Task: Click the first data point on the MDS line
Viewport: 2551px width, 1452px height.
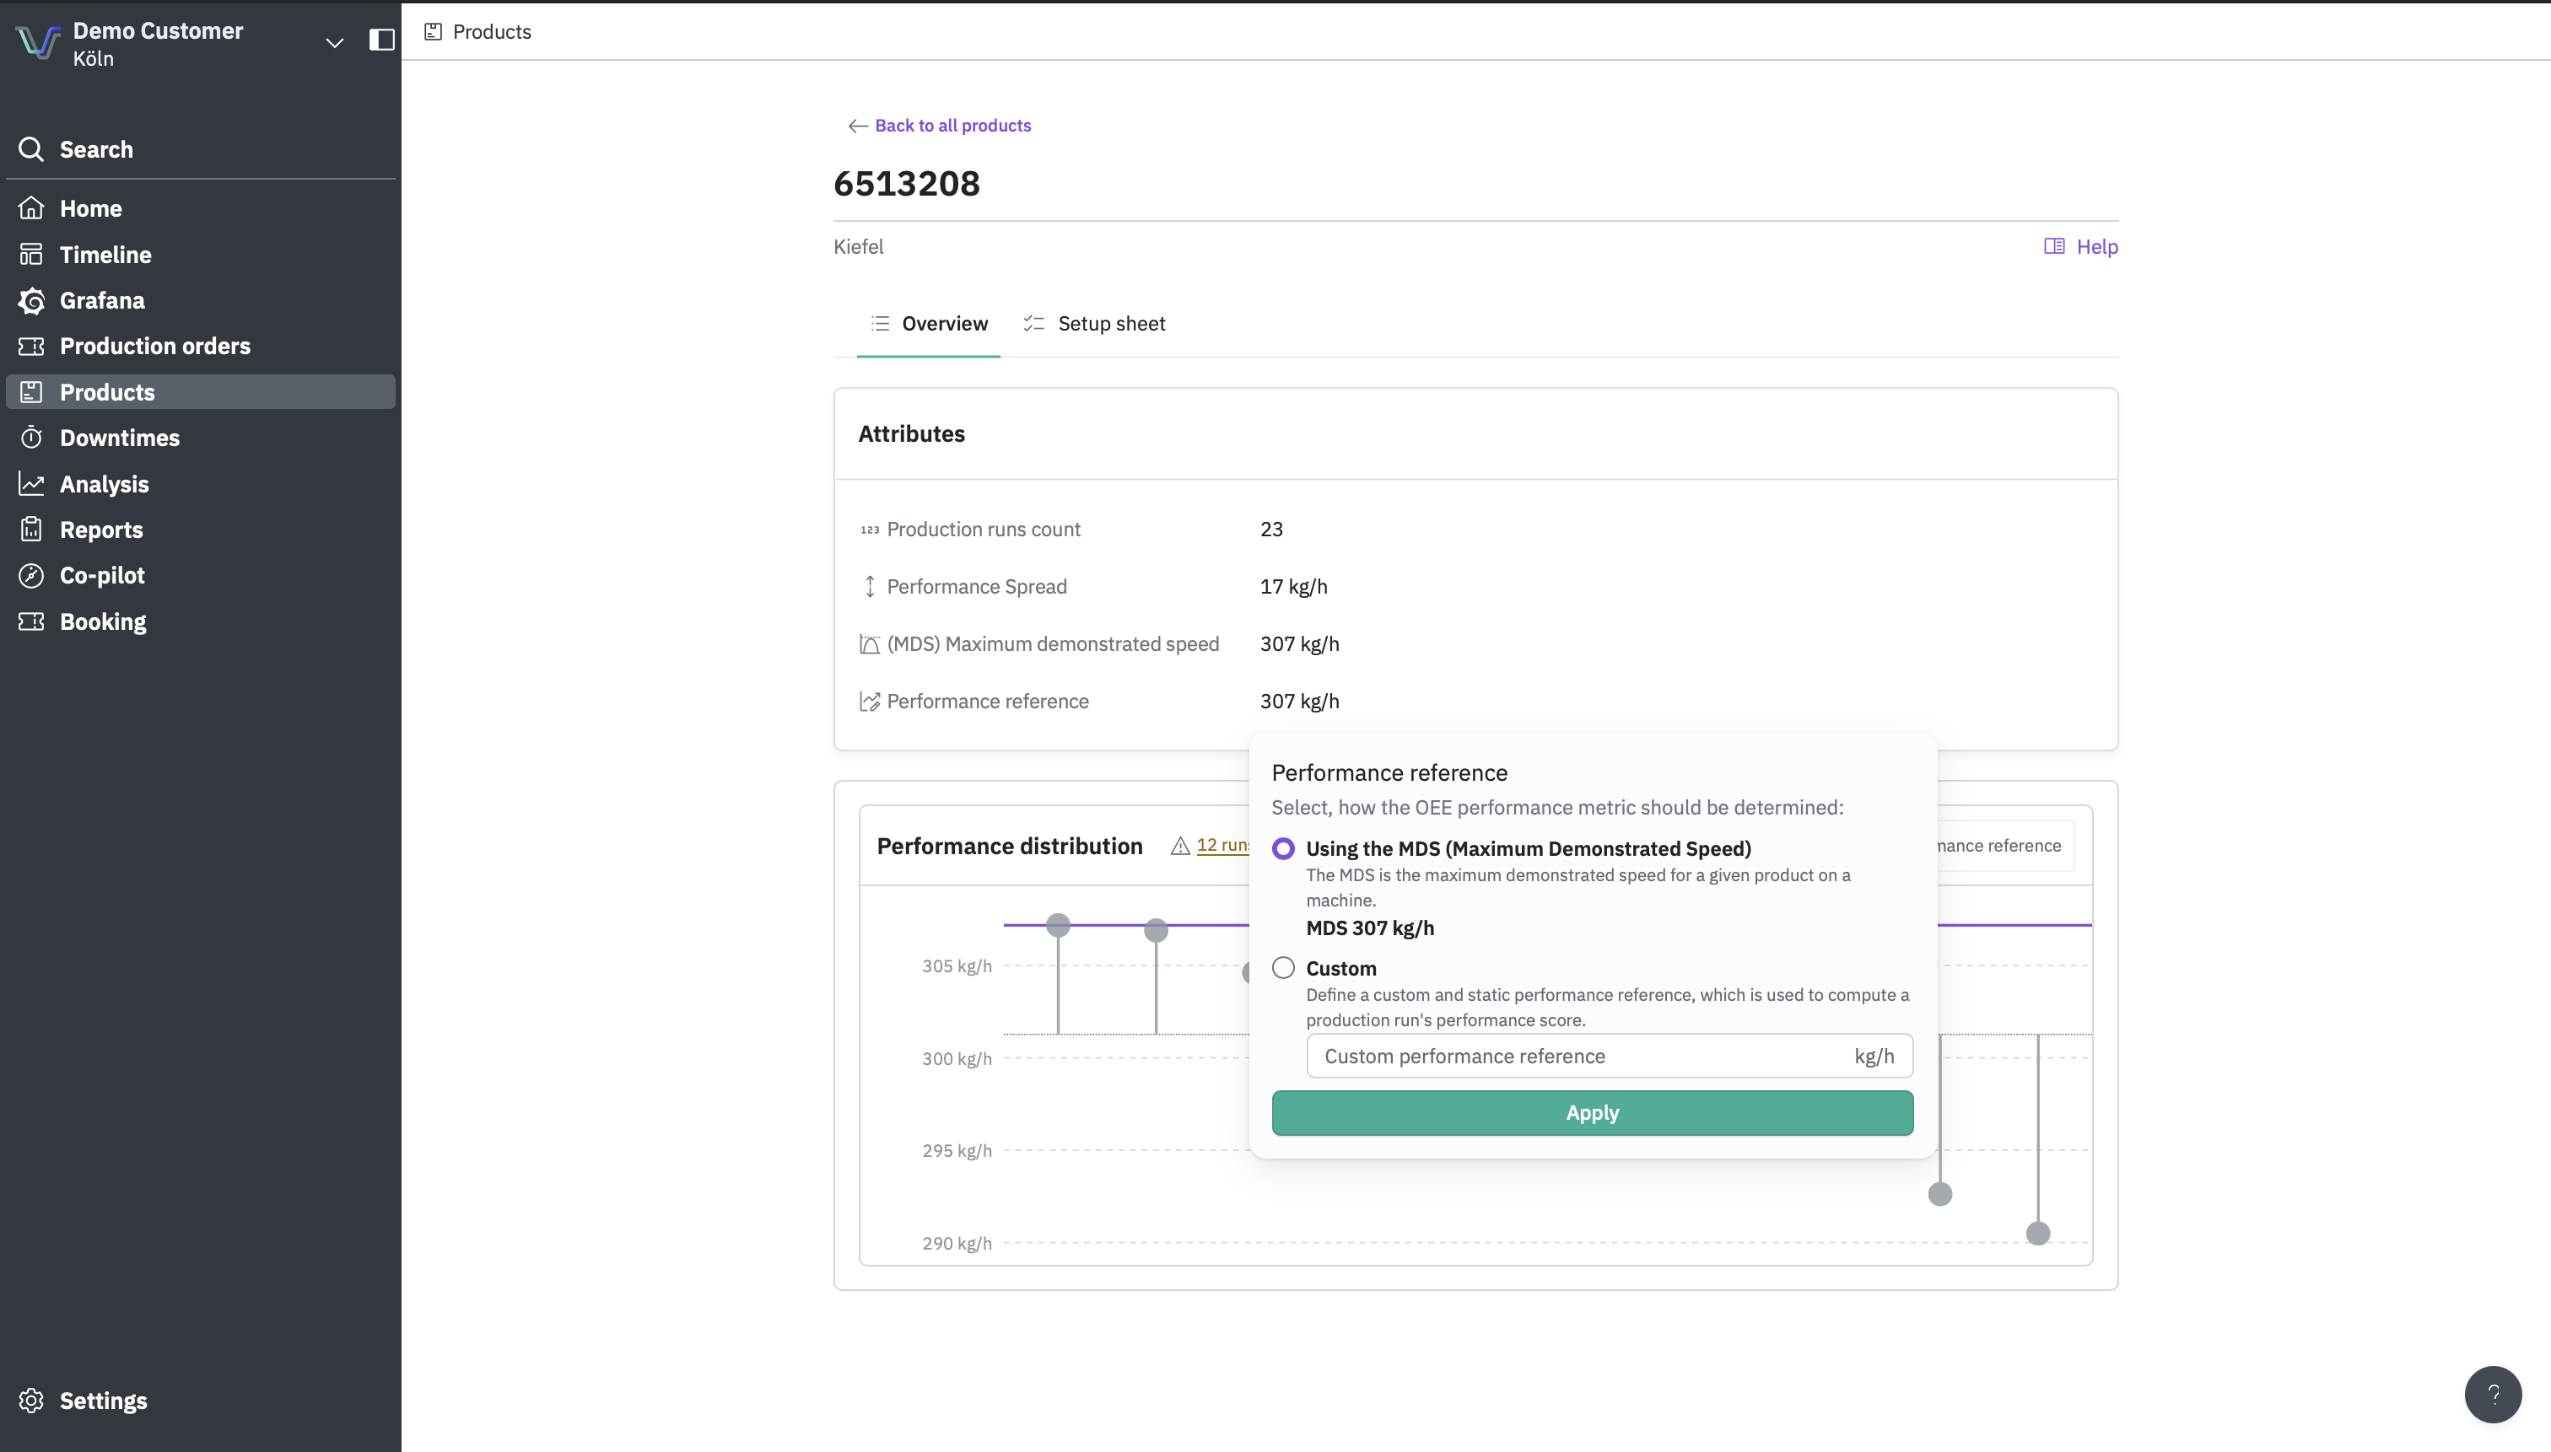Action: coord(1059,926)
